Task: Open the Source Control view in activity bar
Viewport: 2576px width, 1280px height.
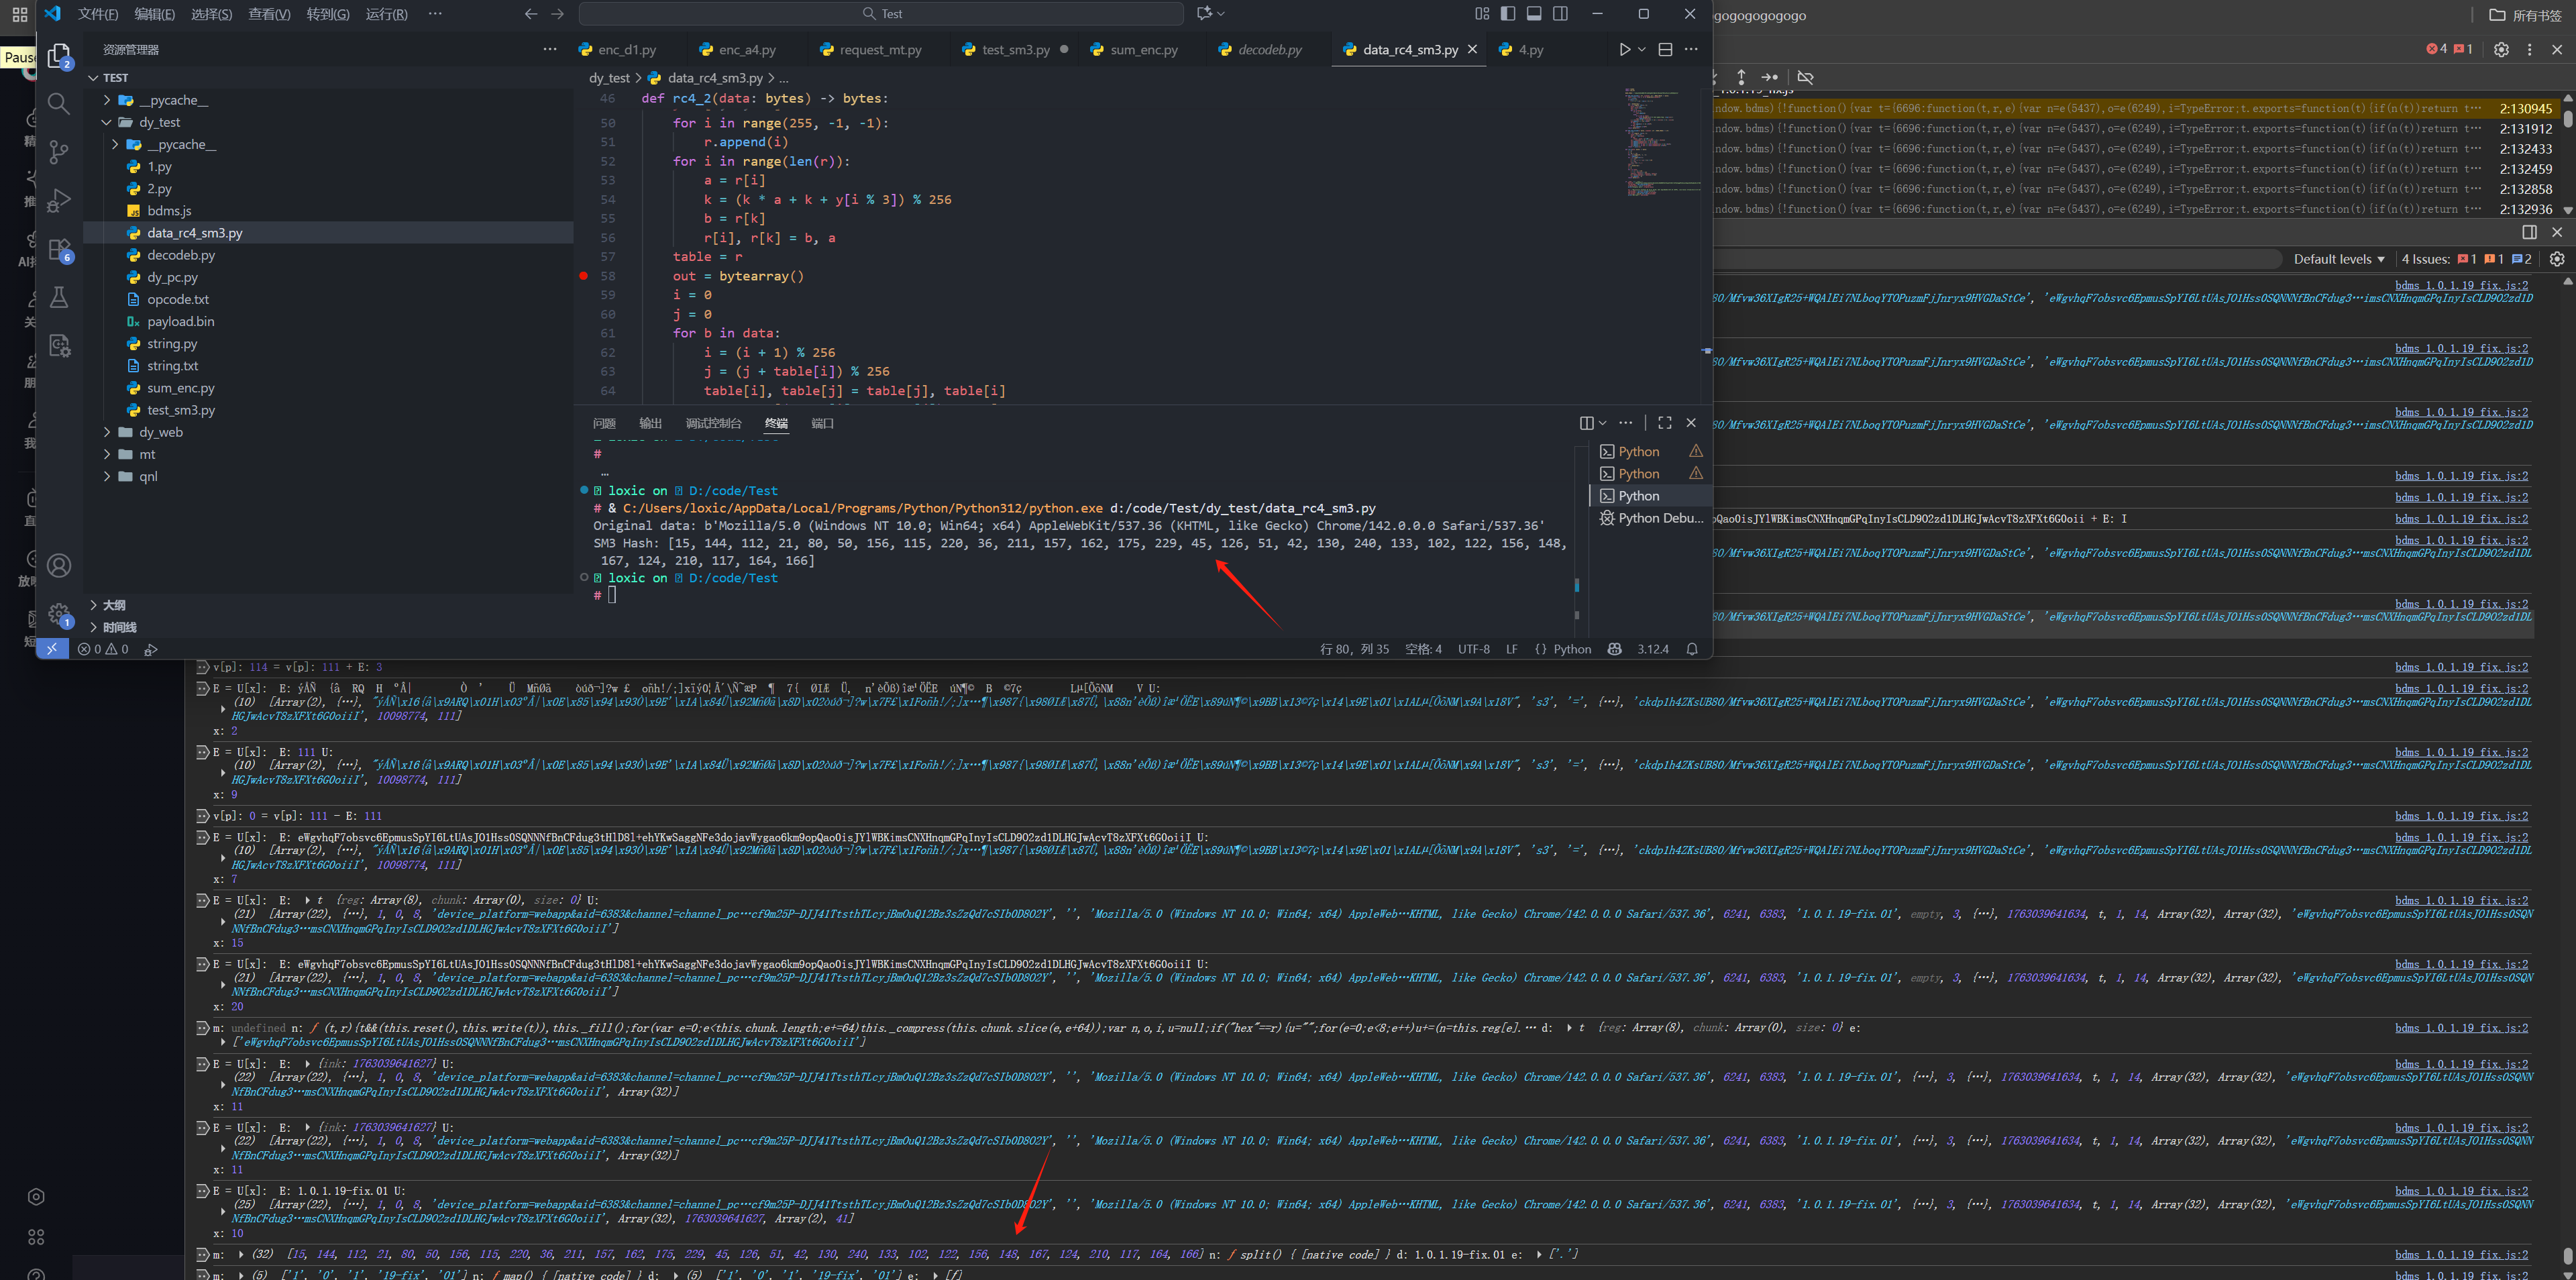Action: pyautogui.click(x=59, y=152)
